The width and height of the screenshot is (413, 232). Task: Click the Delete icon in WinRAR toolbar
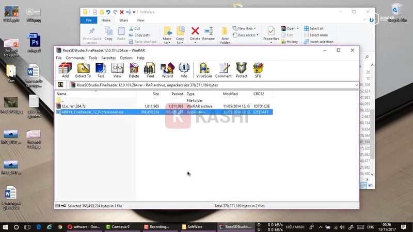[134, 70]
